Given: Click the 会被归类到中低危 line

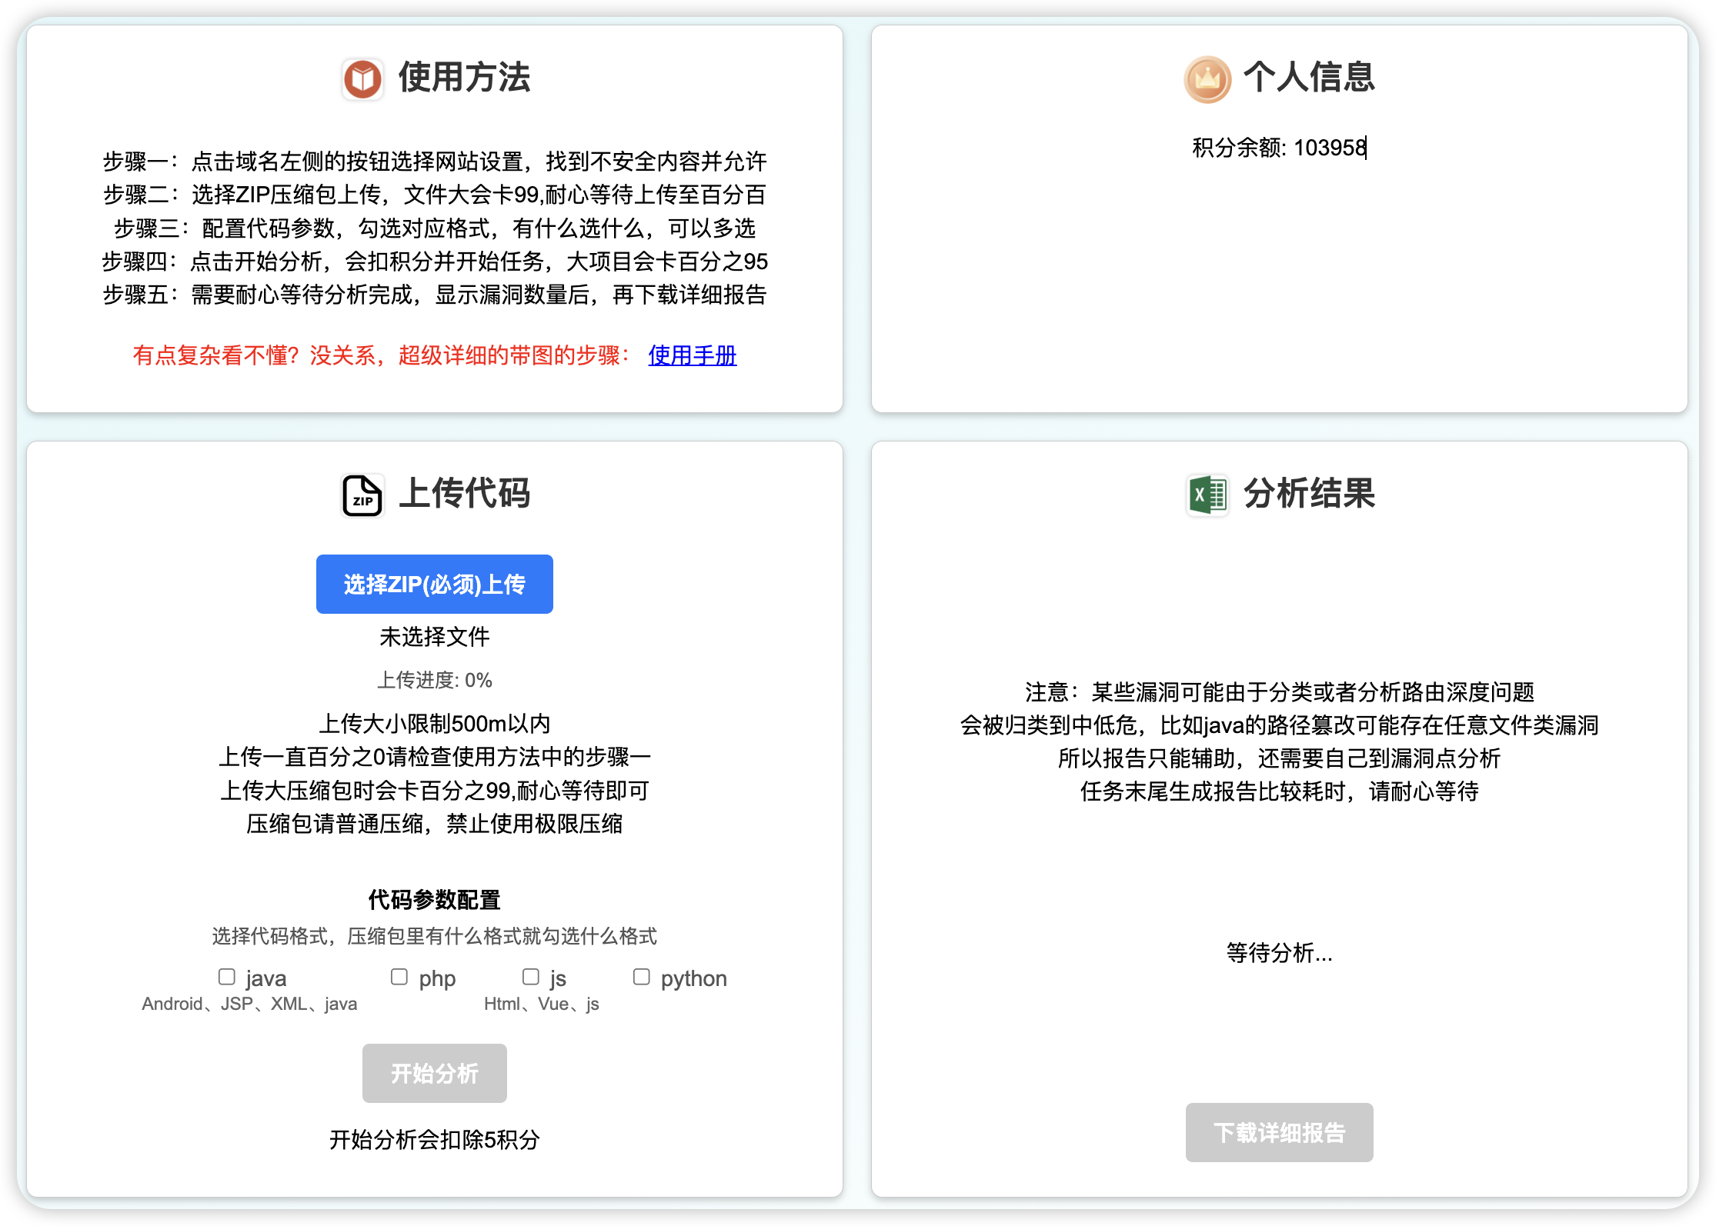Looking at the screenshot, I should (x=1279, y=725).
